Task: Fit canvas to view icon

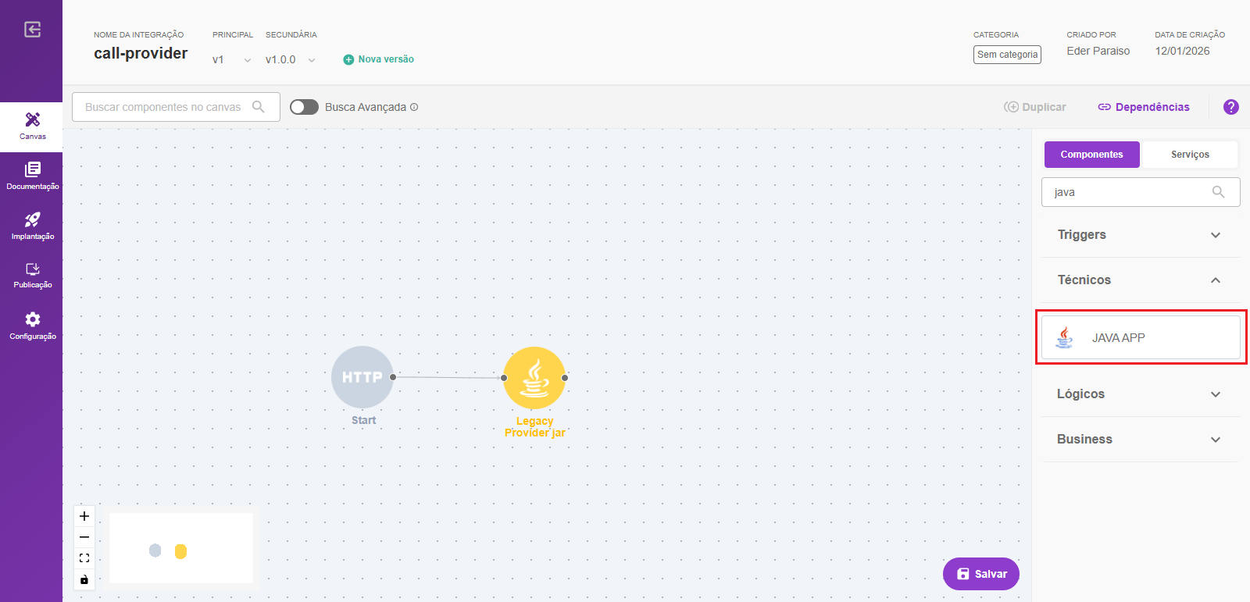Action: point(84,558)
